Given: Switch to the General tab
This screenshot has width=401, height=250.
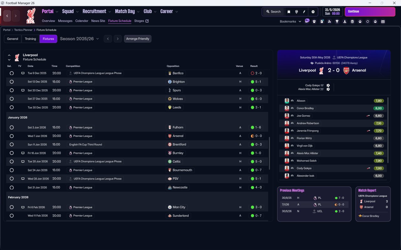Looking at the screenshot, I should tap(13, 39).
